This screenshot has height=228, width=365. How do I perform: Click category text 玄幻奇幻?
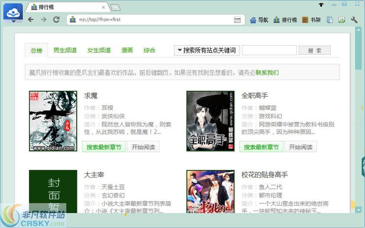point(113,195)
